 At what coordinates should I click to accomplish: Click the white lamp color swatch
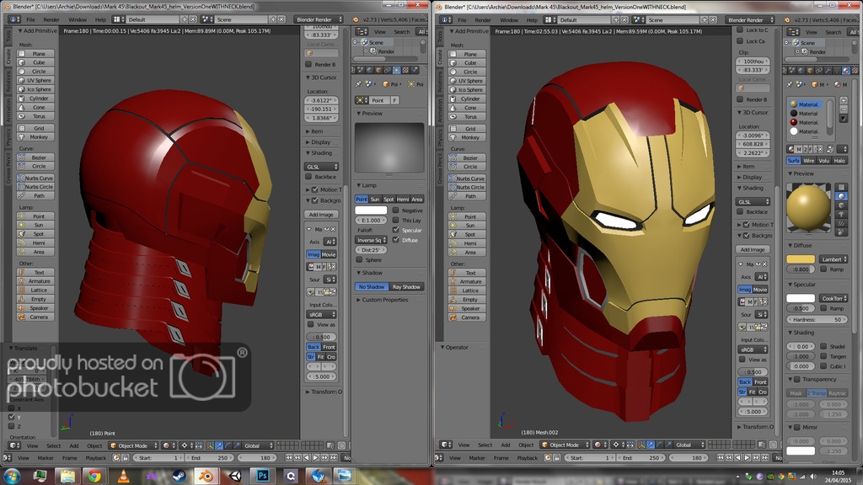[x=371, y=210]
